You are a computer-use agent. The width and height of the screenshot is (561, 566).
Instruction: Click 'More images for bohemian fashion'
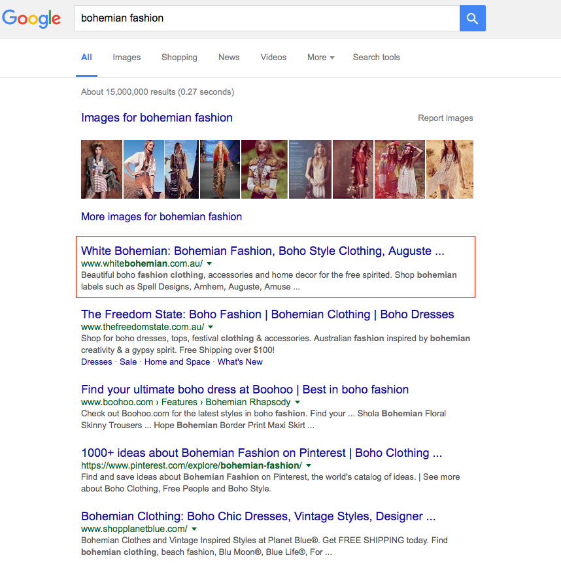point(161,216)
